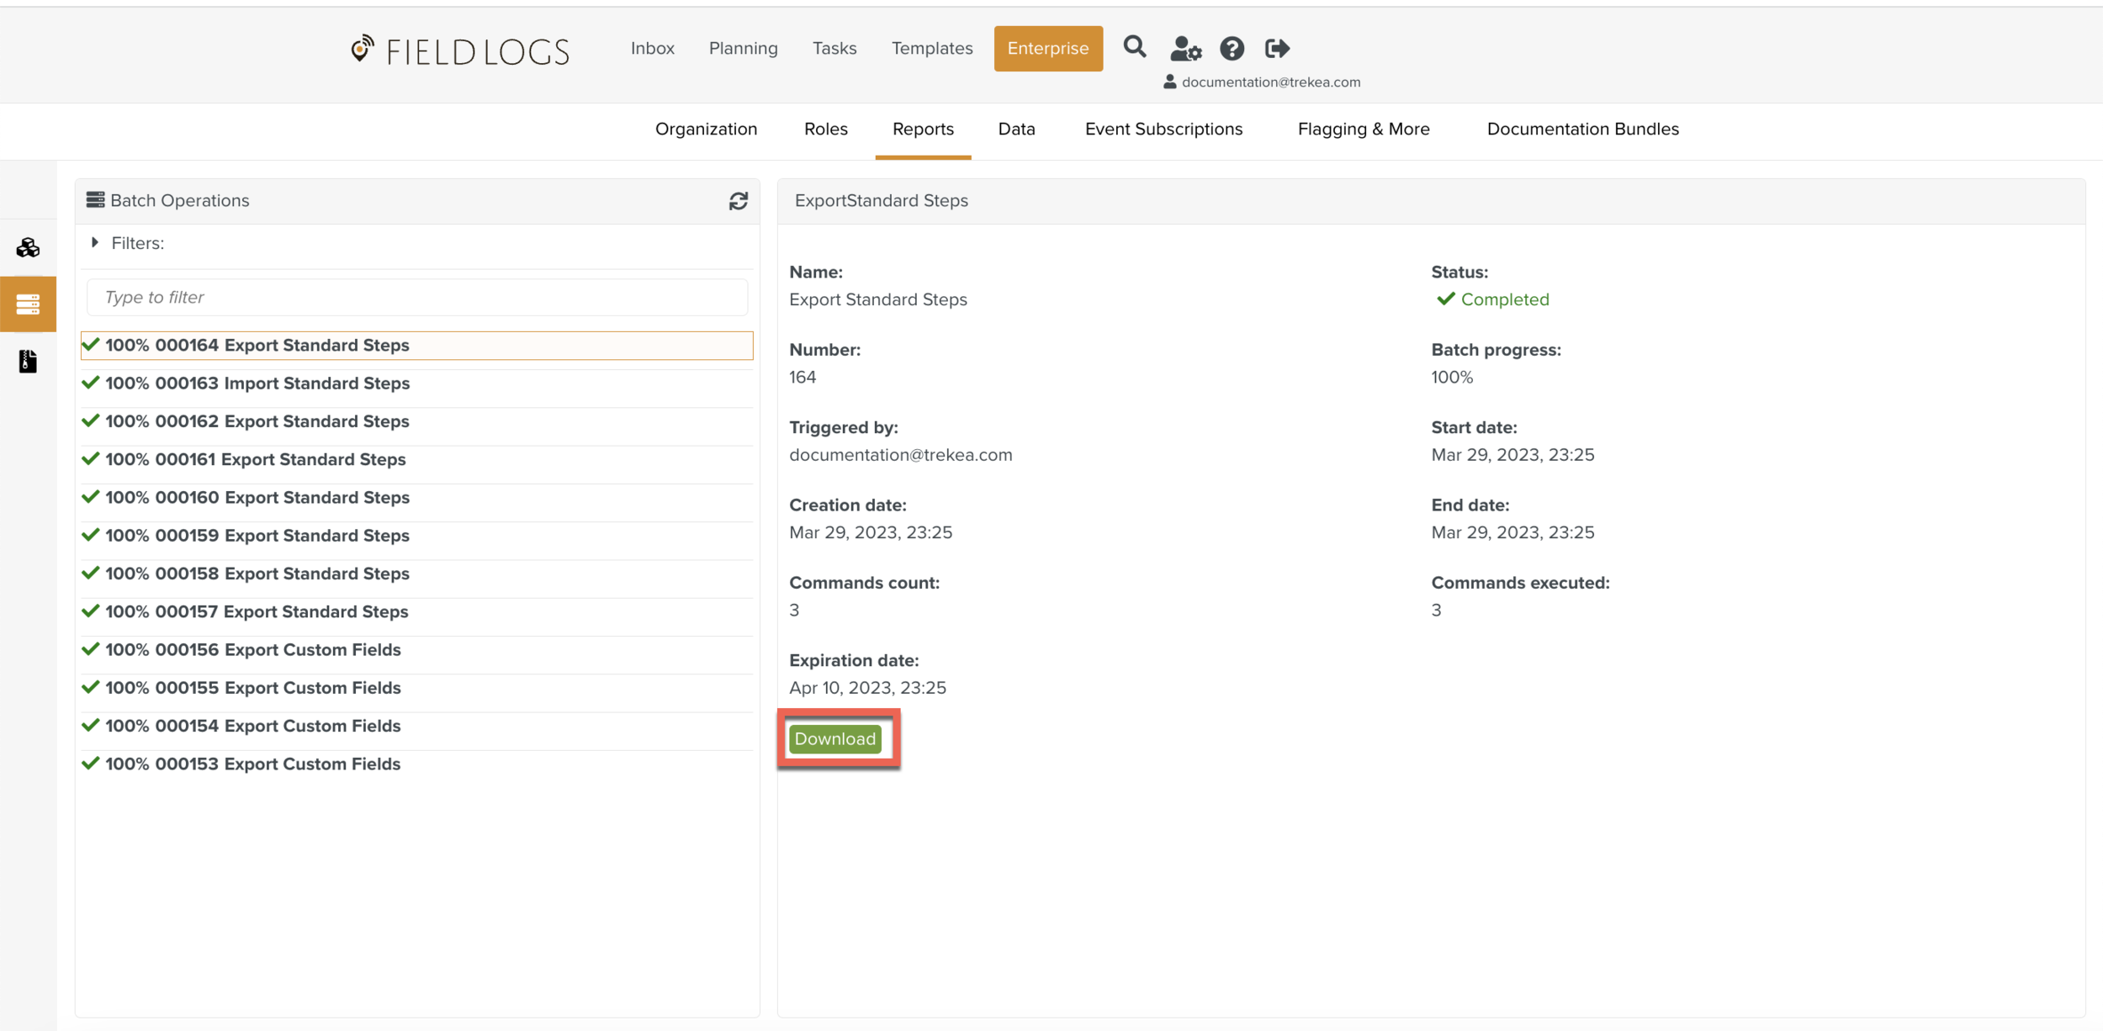Click the Enterprise button
The height and width of the screenshot is (1031, 2103).
(x=1047, y=48)
